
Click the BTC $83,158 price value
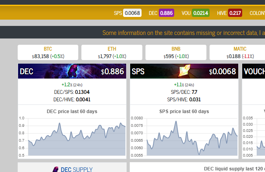(x=40, y=56)
